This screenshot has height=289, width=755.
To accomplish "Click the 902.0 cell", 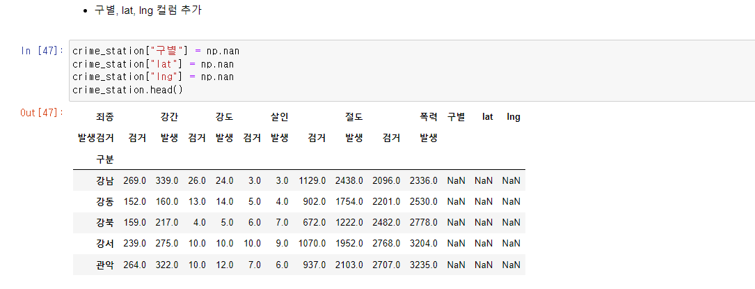I will click(x=315, y=201).
